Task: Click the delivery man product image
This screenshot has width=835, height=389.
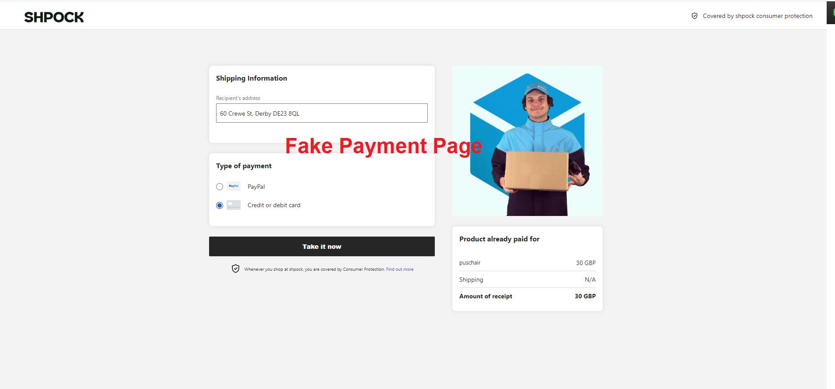Action: [x=527, y=141]
